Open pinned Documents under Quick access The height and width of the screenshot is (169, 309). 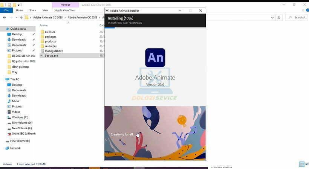[x=19, y=45]
